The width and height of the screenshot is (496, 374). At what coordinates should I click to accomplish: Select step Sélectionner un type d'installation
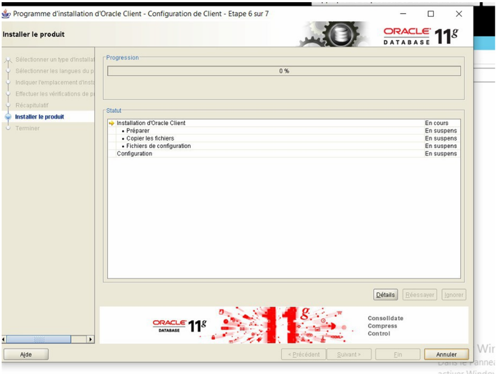[x=55, y=59]
